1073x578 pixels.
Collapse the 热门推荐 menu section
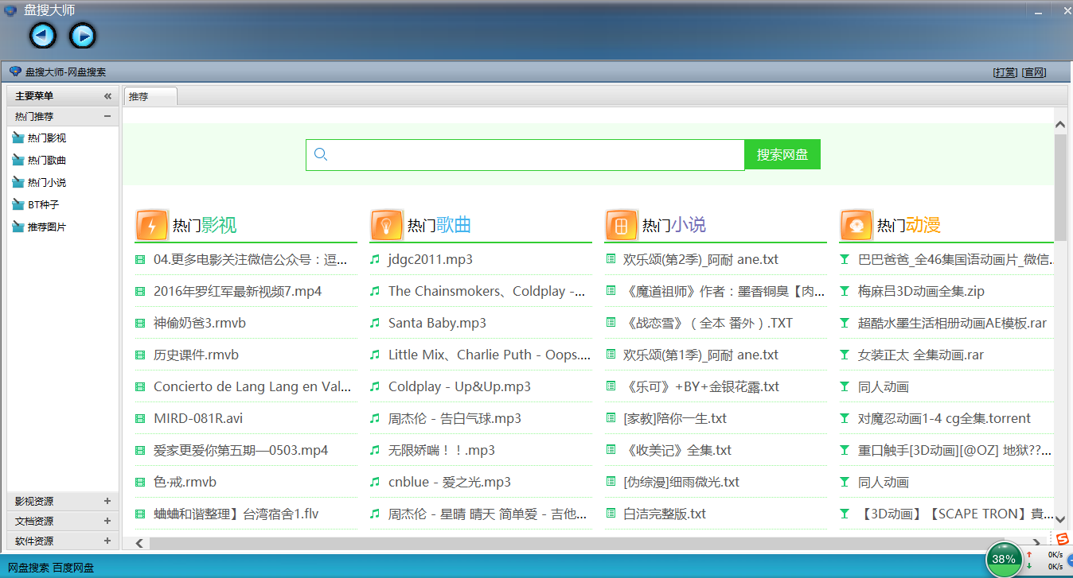click(x=107, y=116)
